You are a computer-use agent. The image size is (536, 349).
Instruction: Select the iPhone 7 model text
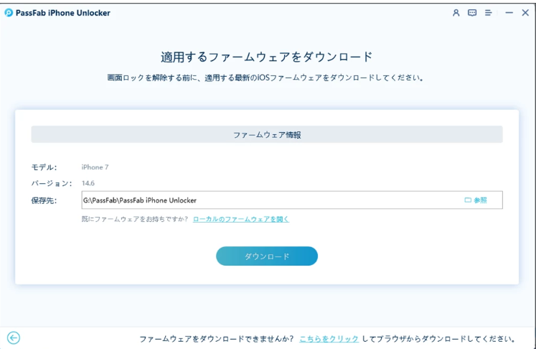point(95,167)
